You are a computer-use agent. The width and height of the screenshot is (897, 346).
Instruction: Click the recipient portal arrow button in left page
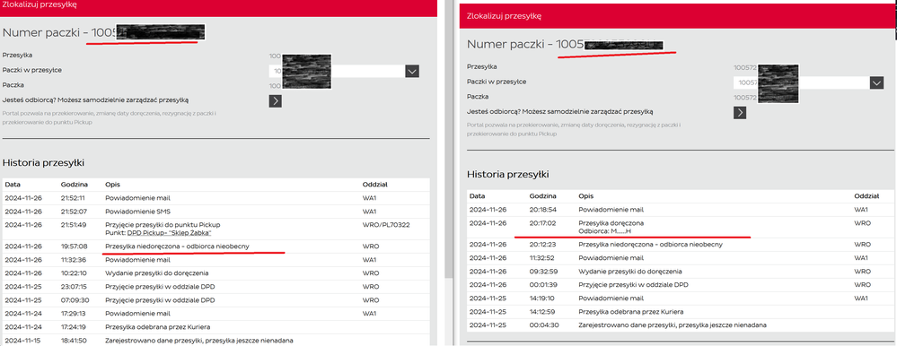[275, 101]
